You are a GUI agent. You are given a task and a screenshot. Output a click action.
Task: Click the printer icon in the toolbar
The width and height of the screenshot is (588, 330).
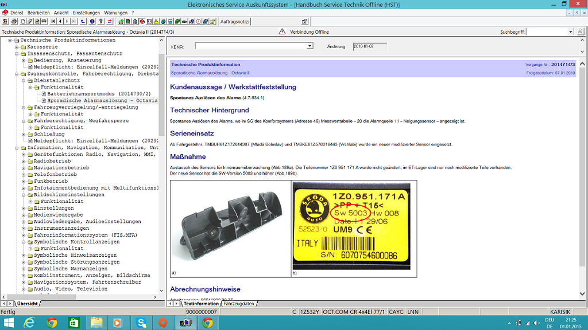(x=14, y=21)
